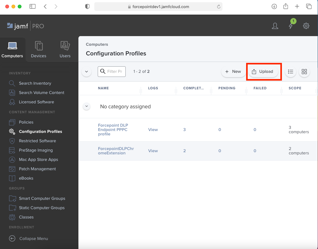Open Safari downloads icon
This screenshot has width=318, height=249.
(x=274, y=7)
